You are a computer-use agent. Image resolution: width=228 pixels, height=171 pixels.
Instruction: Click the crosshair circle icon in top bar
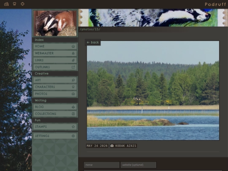tap(22, 4)
